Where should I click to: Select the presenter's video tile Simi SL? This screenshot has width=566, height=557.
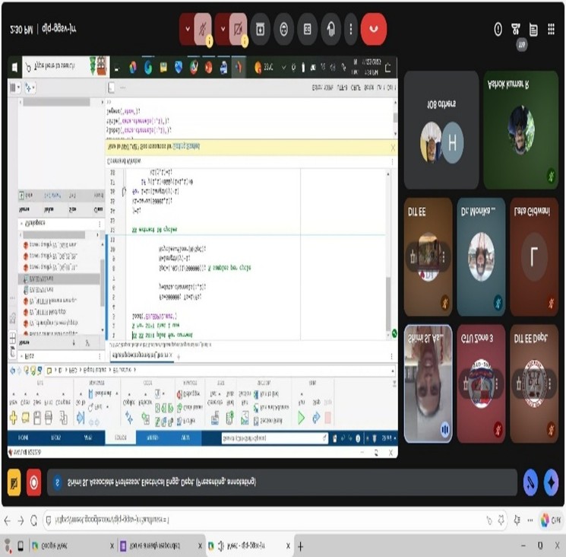point(428,383)
